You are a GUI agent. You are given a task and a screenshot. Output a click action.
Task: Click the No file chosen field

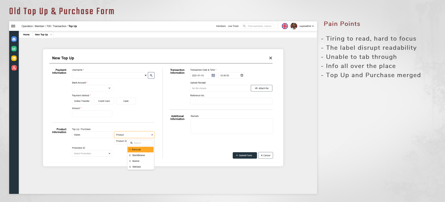(x=220, y=88)
